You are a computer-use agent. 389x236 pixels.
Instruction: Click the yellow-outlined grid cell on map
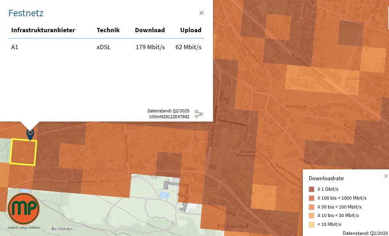(x=23, y=152)
